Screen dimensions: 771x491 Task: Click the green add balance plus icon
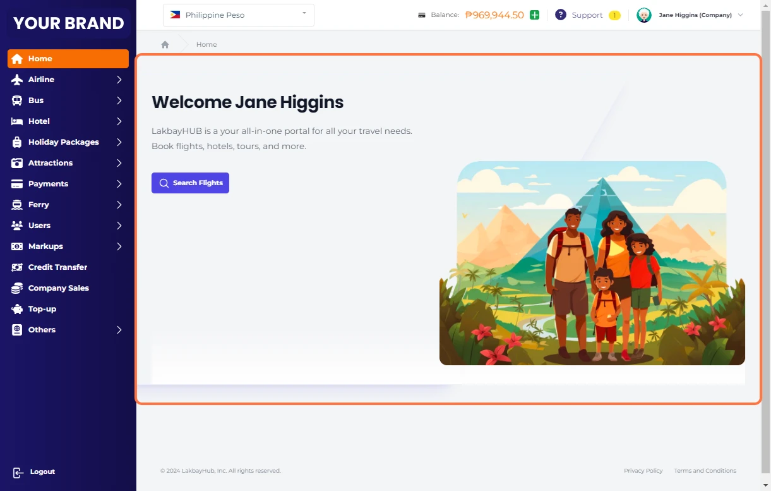pos(534,15)
